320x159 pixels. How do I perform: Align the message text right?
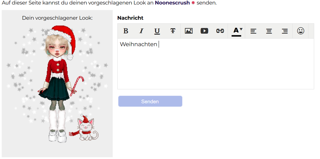tap(285, 31)
